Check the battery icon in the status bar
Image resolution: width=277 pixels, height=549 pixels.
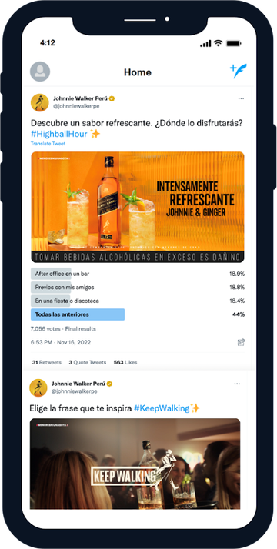(233, 43)
